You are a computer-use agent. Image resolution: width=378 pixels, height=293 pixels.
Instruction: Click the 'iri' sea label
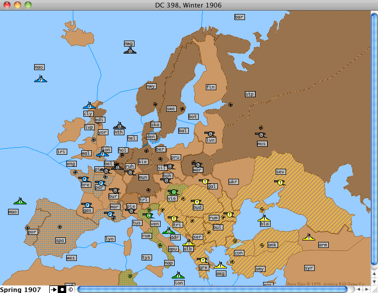(61, 152)
